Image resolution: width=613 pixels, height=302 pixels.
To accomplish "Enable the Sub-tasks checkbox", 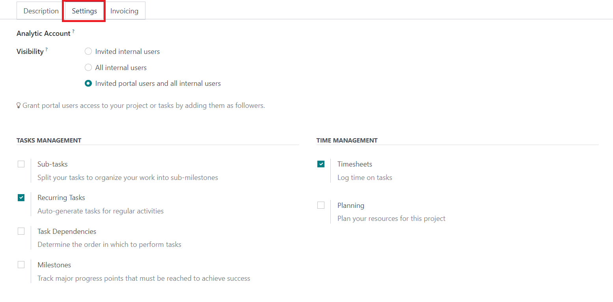I will (x=21, y=164).
